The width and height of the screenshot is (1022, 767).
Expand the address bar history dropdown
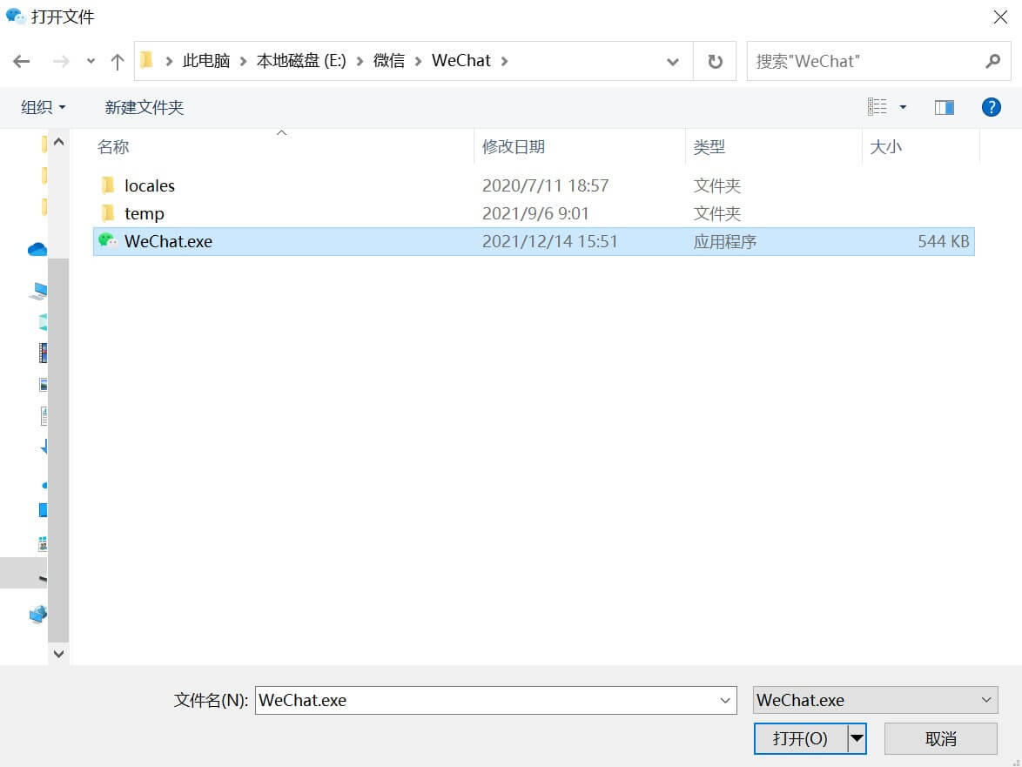pos(672,61)
